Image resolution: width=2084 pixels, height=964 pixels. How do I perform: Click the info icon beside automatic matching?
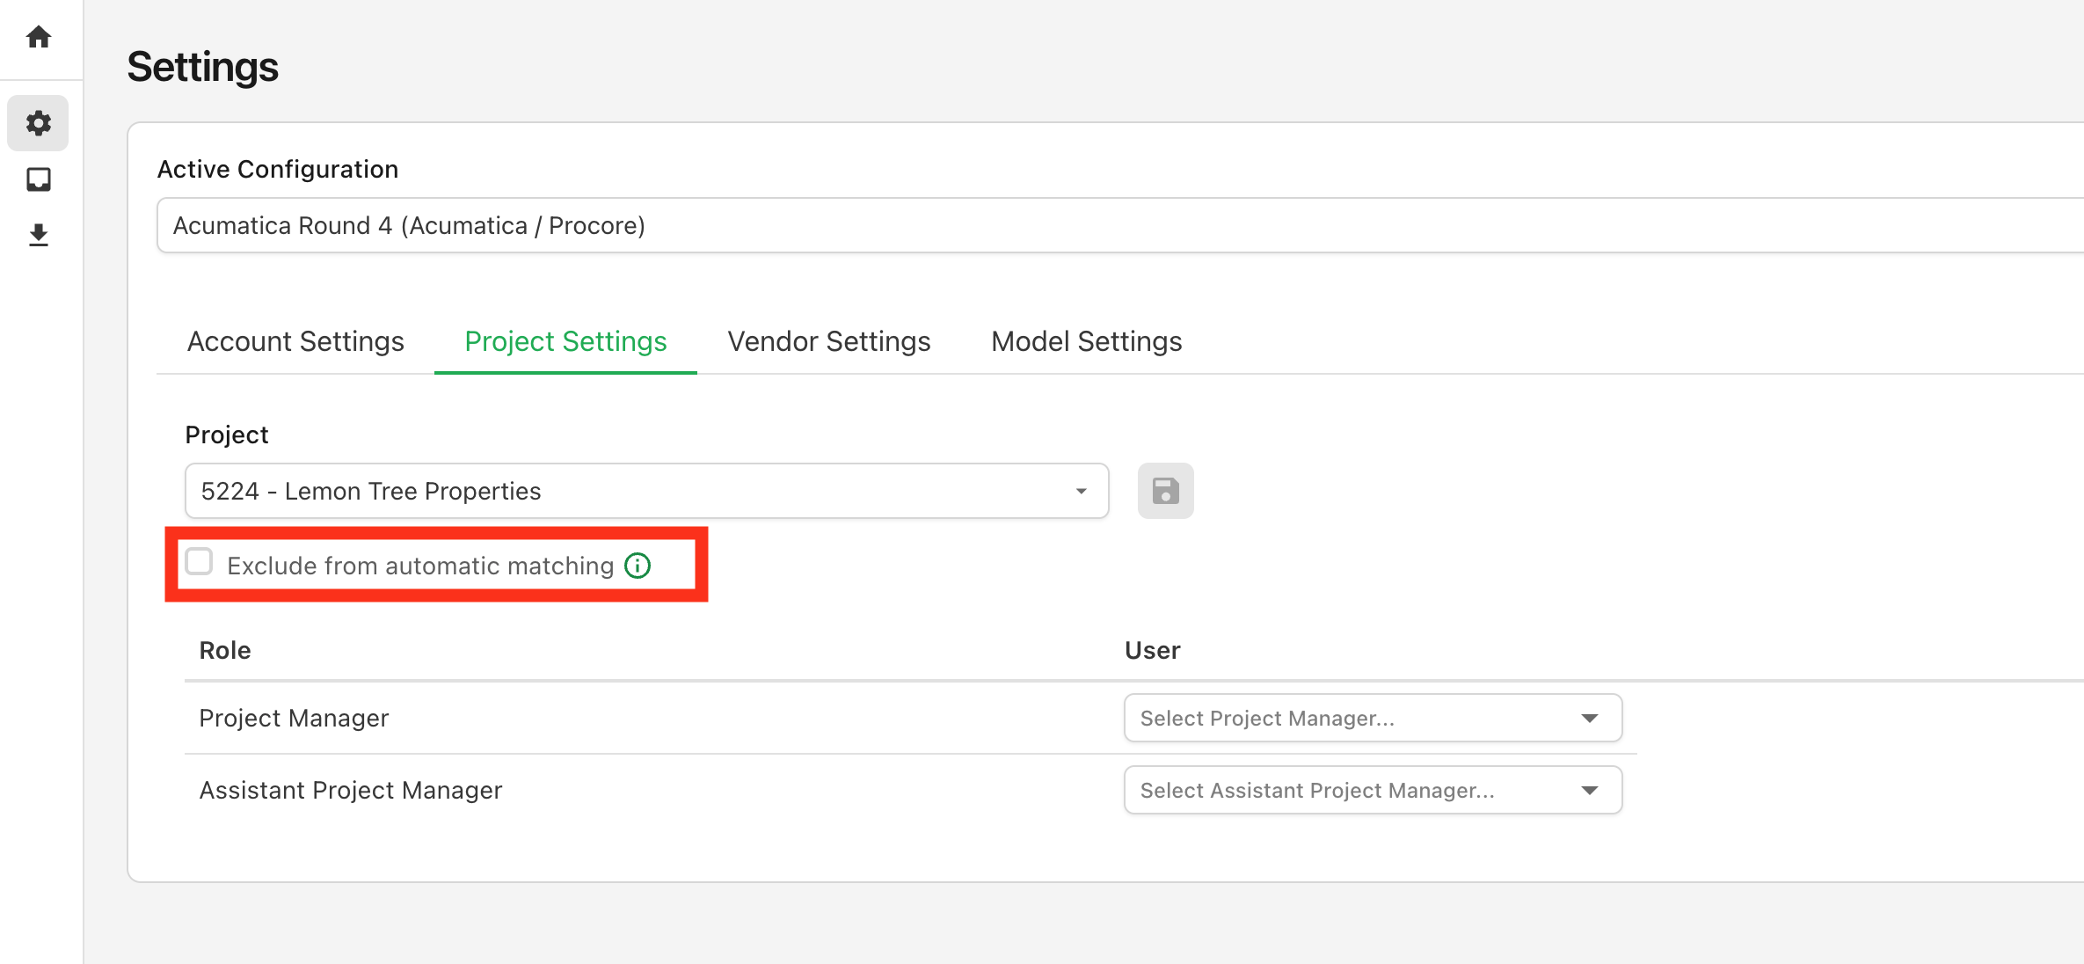[x=638, y=566]
